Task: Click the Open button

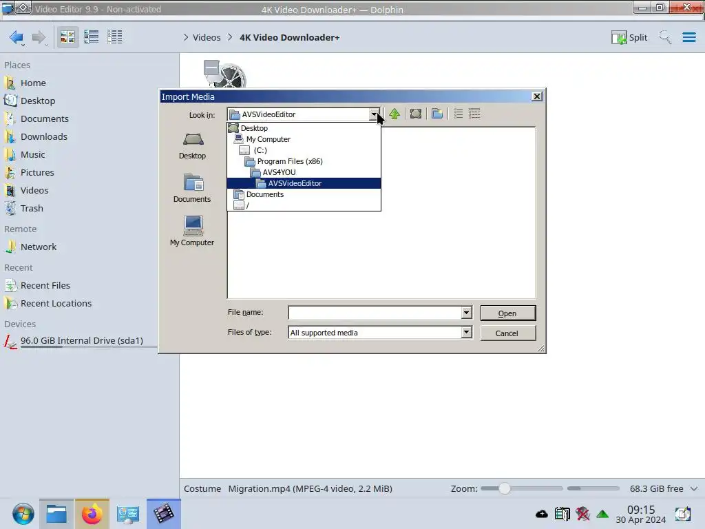Action: coord(507,313)
